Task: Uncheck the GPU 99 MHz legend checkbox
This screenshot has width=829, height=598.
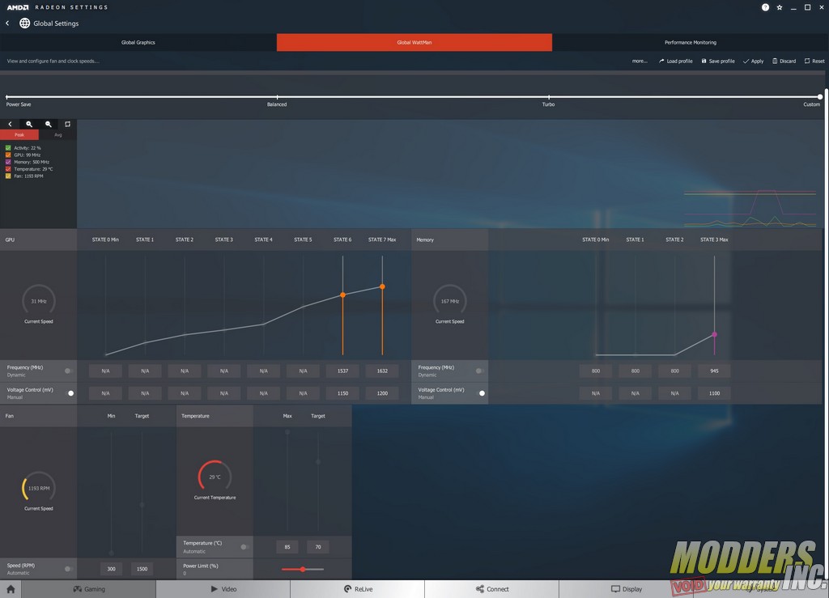Action: tap(8, 155)
